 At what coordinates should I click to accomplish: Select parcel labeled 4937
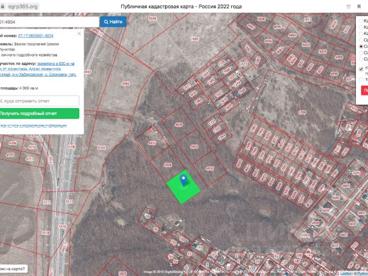click(152, 143)
